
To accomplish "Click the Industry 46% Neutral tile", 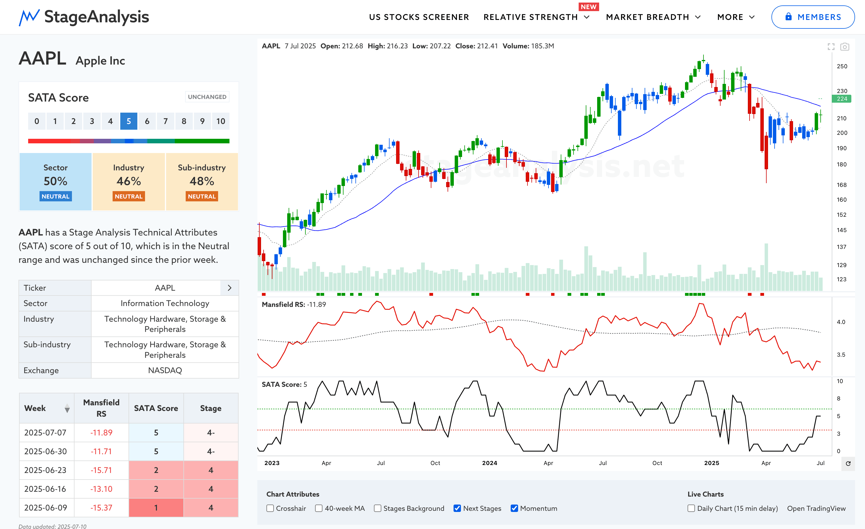I will [x=129, y=182].
